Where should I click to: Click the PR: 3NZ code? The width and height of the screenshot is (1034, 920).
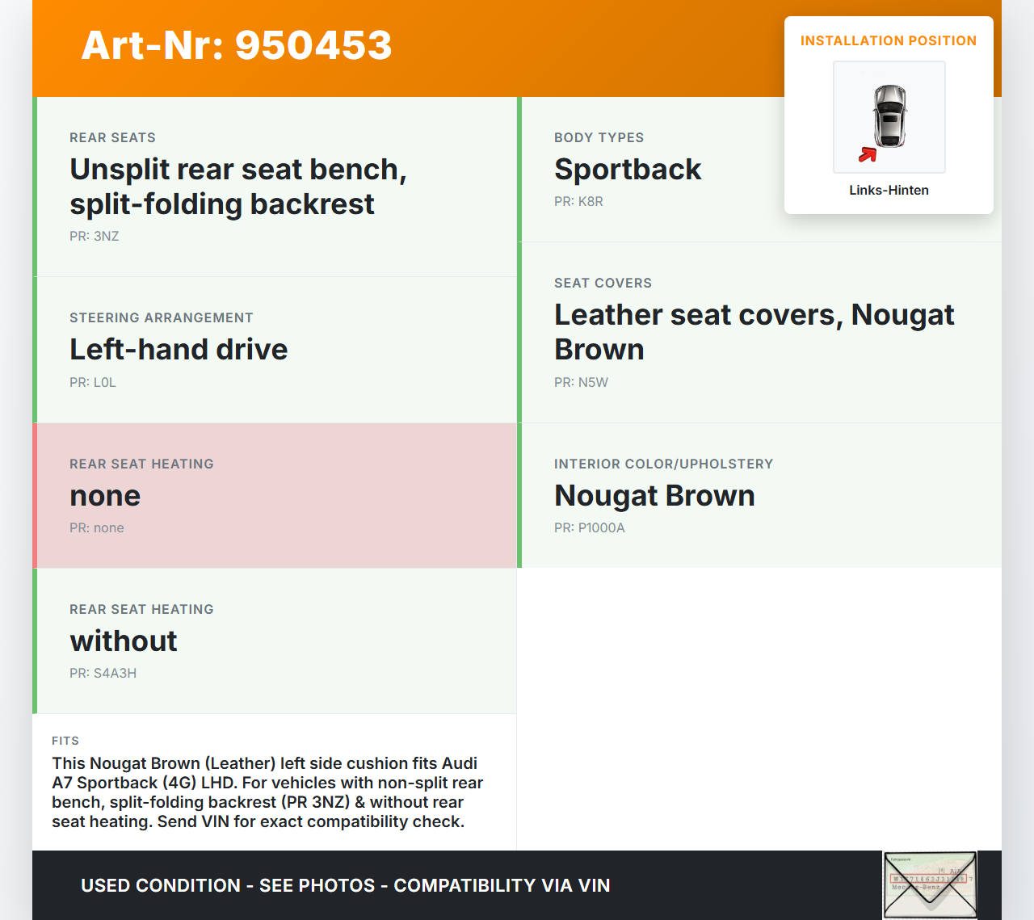[95, 237]
